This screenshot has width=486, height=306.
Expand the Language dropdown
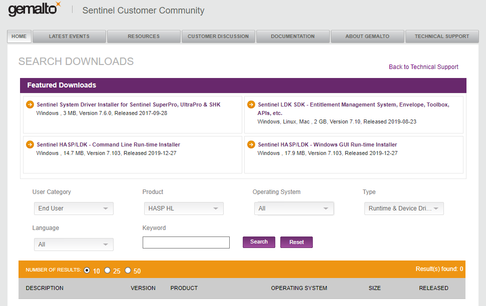(74, 244)
